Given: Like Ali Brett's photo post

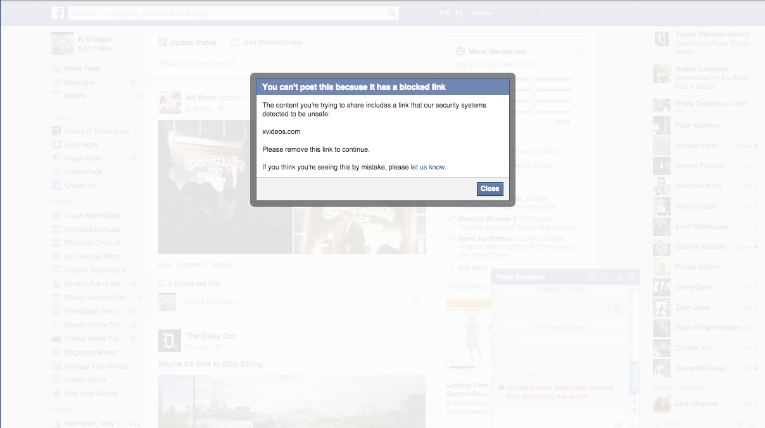Looking at the screenshot, I should pyautogui.click(x=164, y=264).
